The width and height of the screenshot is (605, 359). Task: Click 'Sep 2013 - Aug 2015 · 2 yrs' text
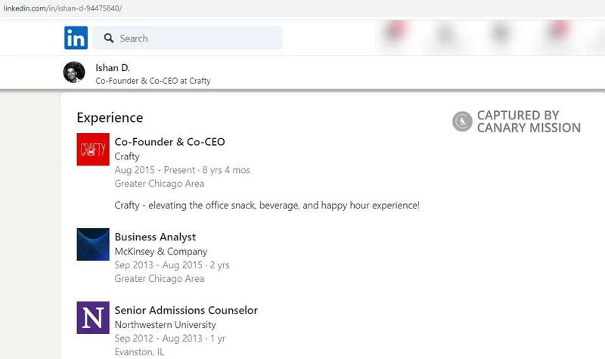(x=172, y=265)
